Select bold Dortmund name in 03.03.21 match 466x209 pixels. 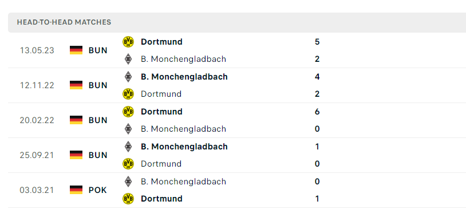coord(161,199)
